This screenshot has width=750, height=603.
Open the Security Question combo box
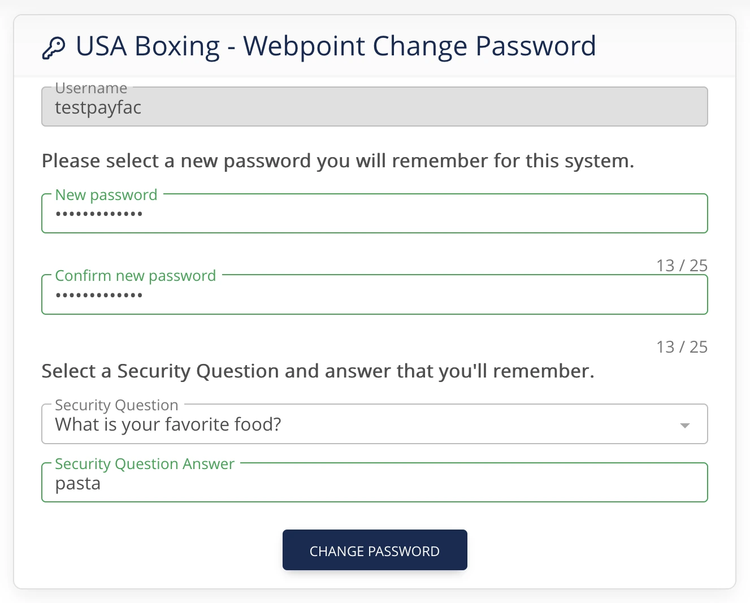(375, 424)
